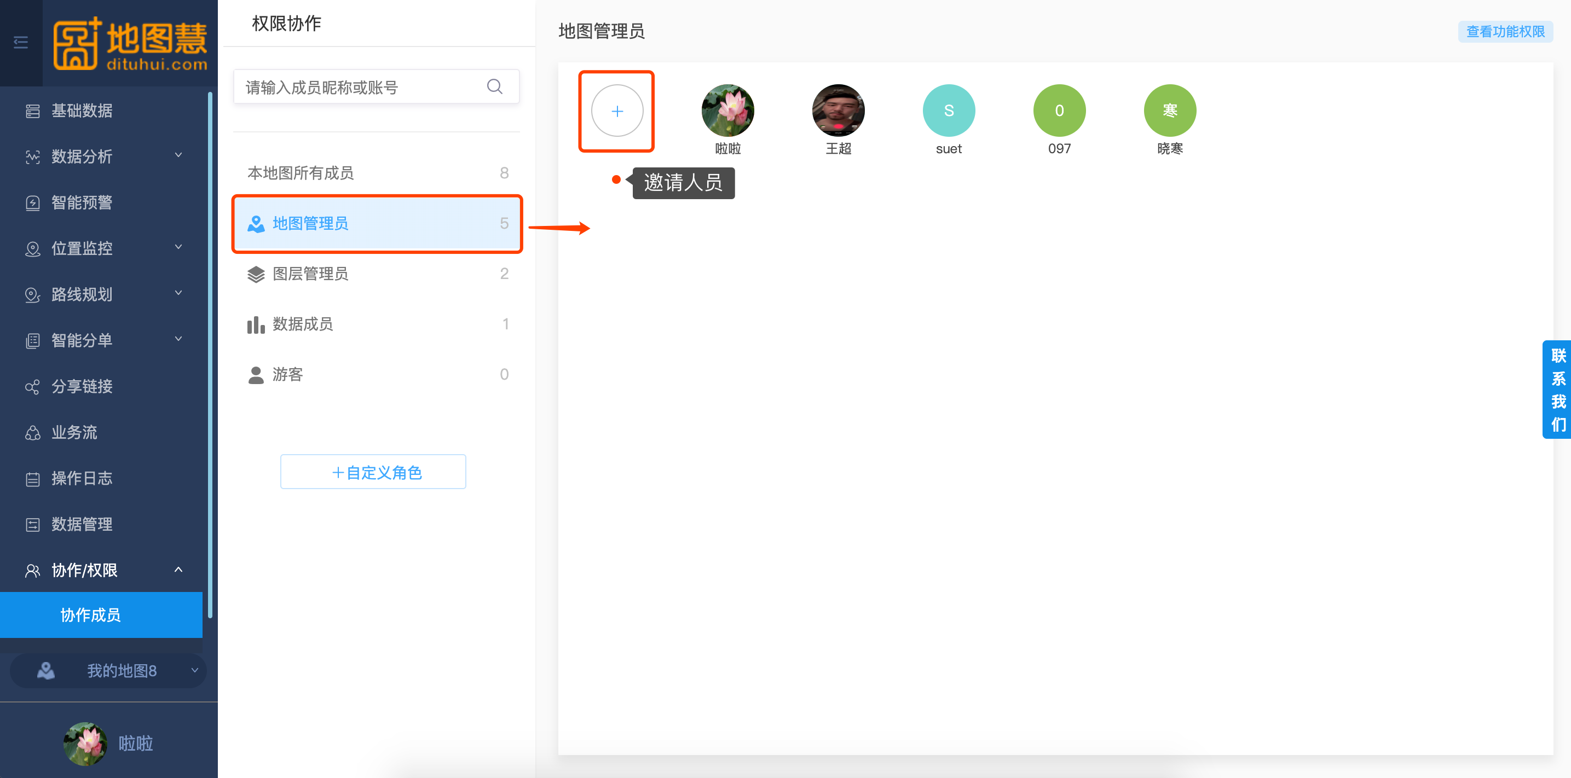Select the 097 member avatar
Viewport: 1571px width, 778px height.
coord(1059,111)
